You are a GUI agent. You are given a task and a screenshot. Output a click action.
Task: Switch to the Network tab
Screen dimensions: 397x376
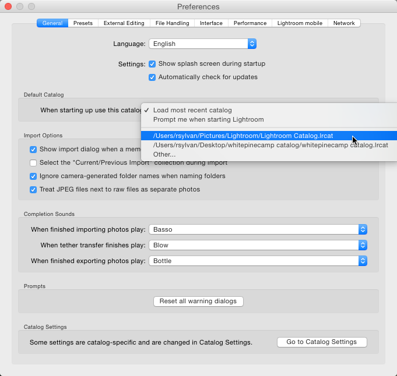(x=344, y=23)
